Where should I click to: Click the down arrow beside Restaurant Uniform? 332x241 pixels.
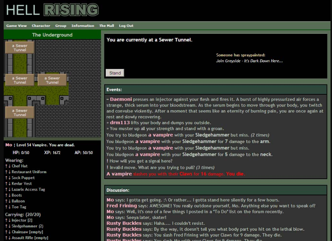[9, 172]
